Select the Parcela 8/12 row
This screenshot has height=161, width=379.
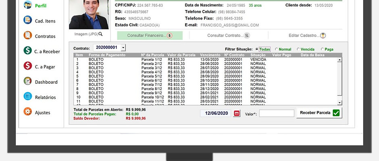pos(206,89)
